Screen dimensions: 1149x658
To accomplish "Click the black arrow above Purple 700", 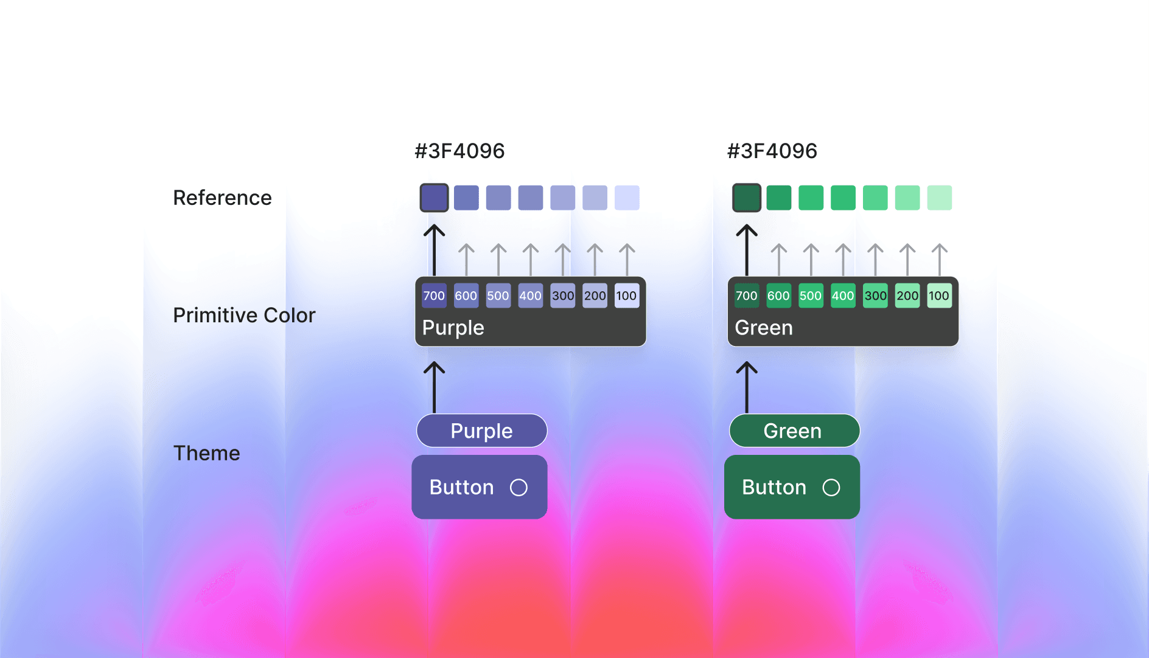I will click(434, 250).
